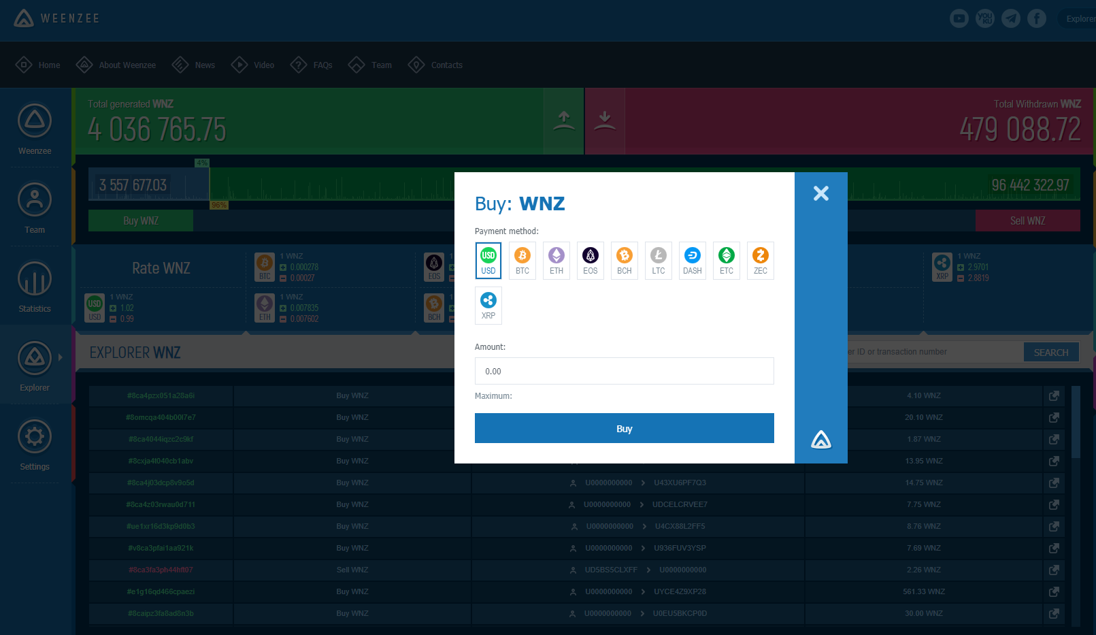Image resolution: width=1096 pixels, height=635 pixels.
Task: Pick ETC payment option
Action: pos(727,261)
